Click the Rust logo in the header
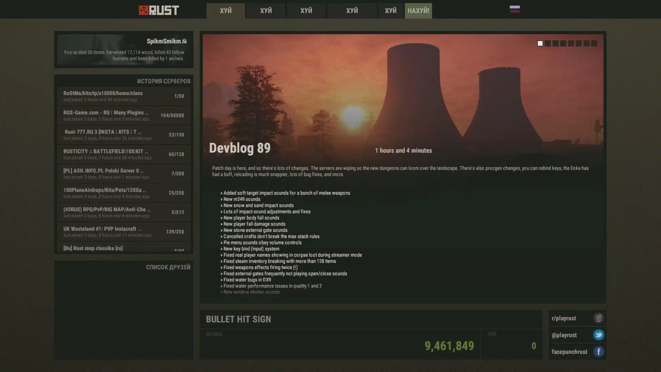This screenshot has height=372, width=661. point(159,10)
